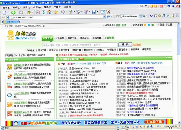
Task: Open a new blank page
Action: coord(5,12)
